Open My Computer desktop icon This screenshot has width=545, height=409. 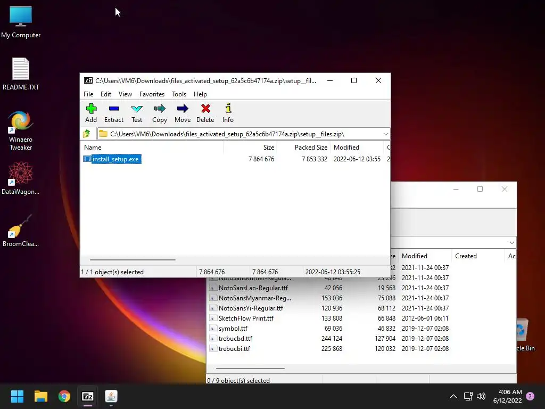(21, 22)
